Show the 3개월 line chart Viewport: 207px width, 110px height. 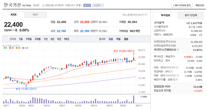(38, 39)
